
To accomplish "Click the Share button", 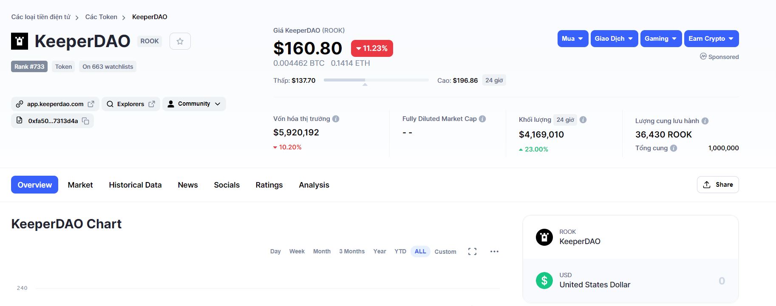I will pos(717,185).
